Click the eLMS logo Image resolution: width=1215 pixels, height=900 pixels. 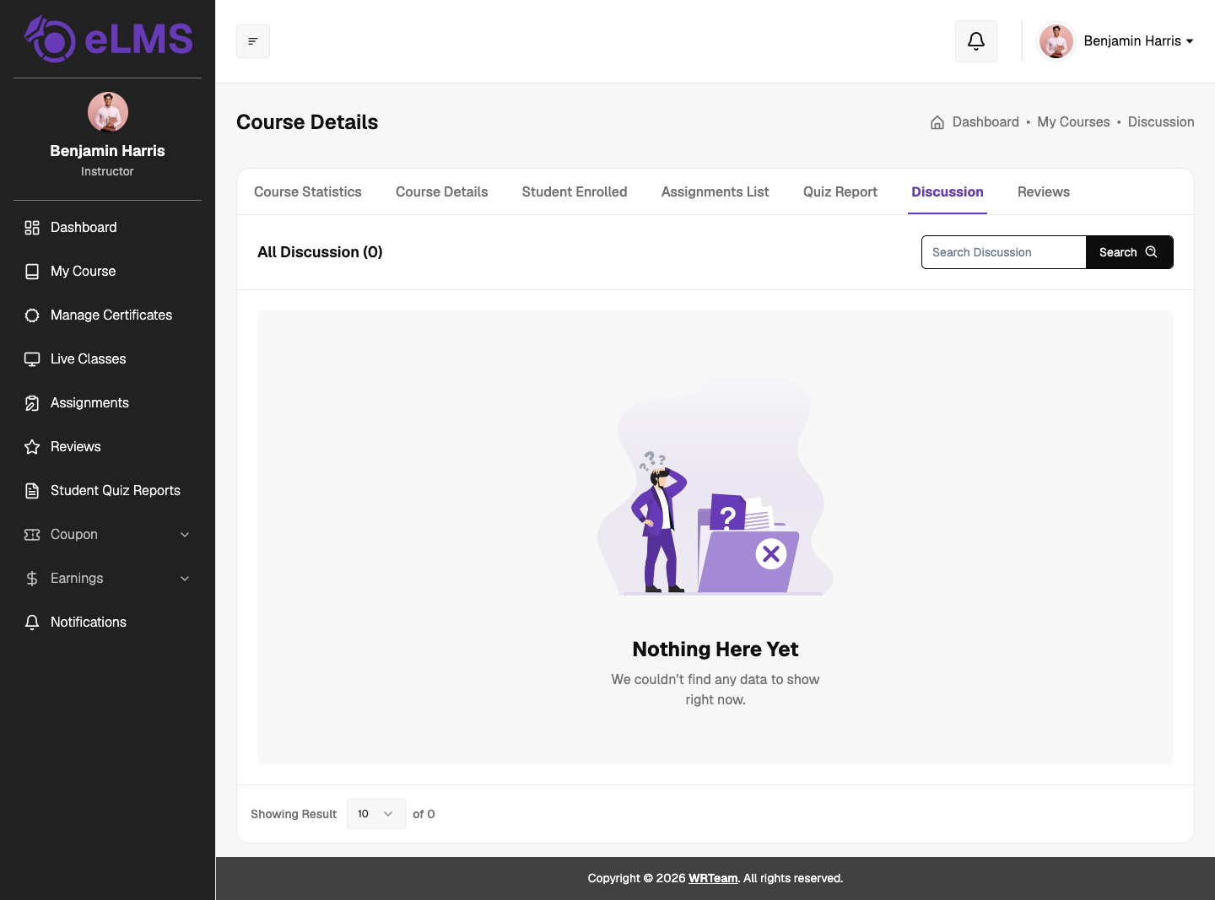(x=108, y=39)
